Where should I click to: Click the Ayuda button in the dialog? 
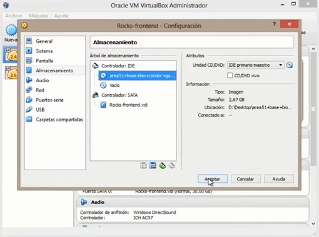point(279,179)
